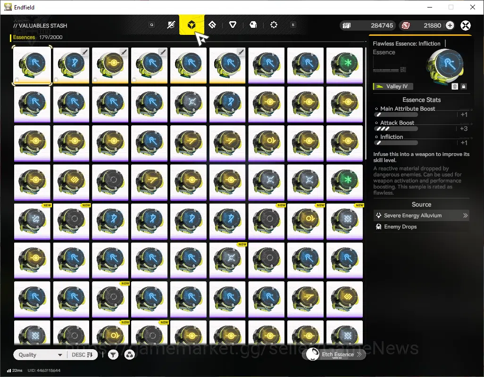
Task: Toggle the DESC sort order
Action: pos(82,355)
